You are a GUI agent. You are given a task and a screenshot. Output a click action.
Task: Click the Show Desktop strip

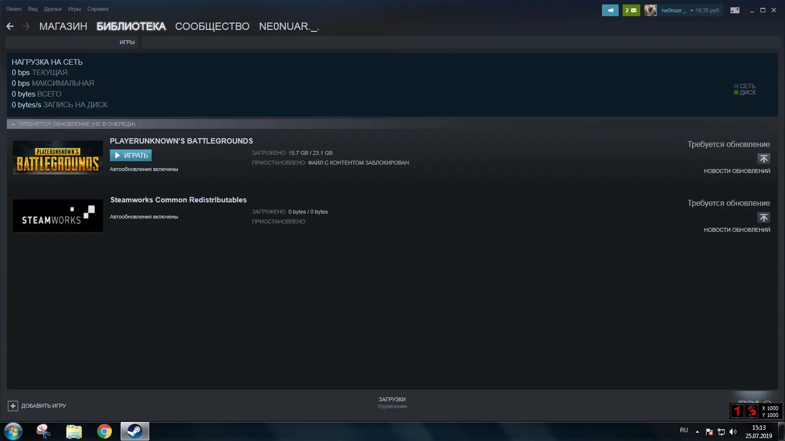click(x=781, y=432)
